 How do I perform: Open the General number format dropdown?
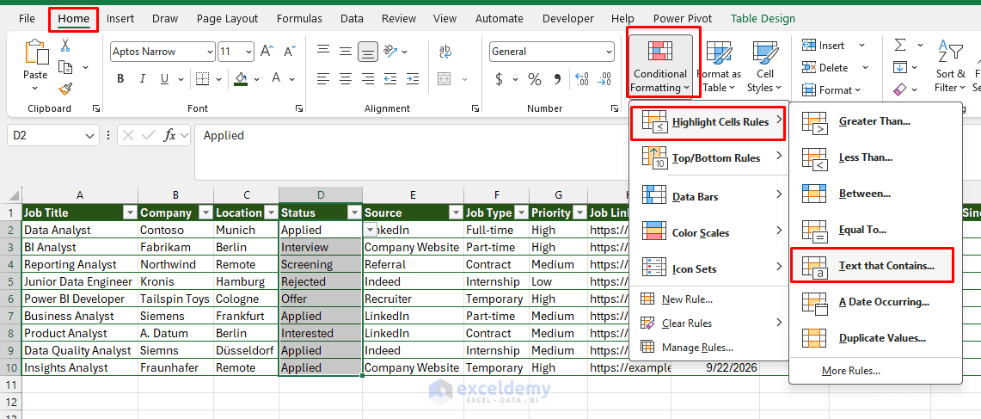click(x=608, y=52)
